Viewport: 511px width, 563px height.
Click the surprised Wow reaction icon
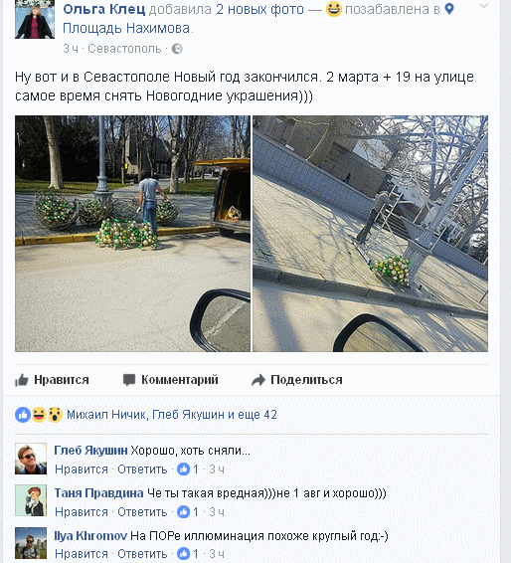(x=55, y=415)
